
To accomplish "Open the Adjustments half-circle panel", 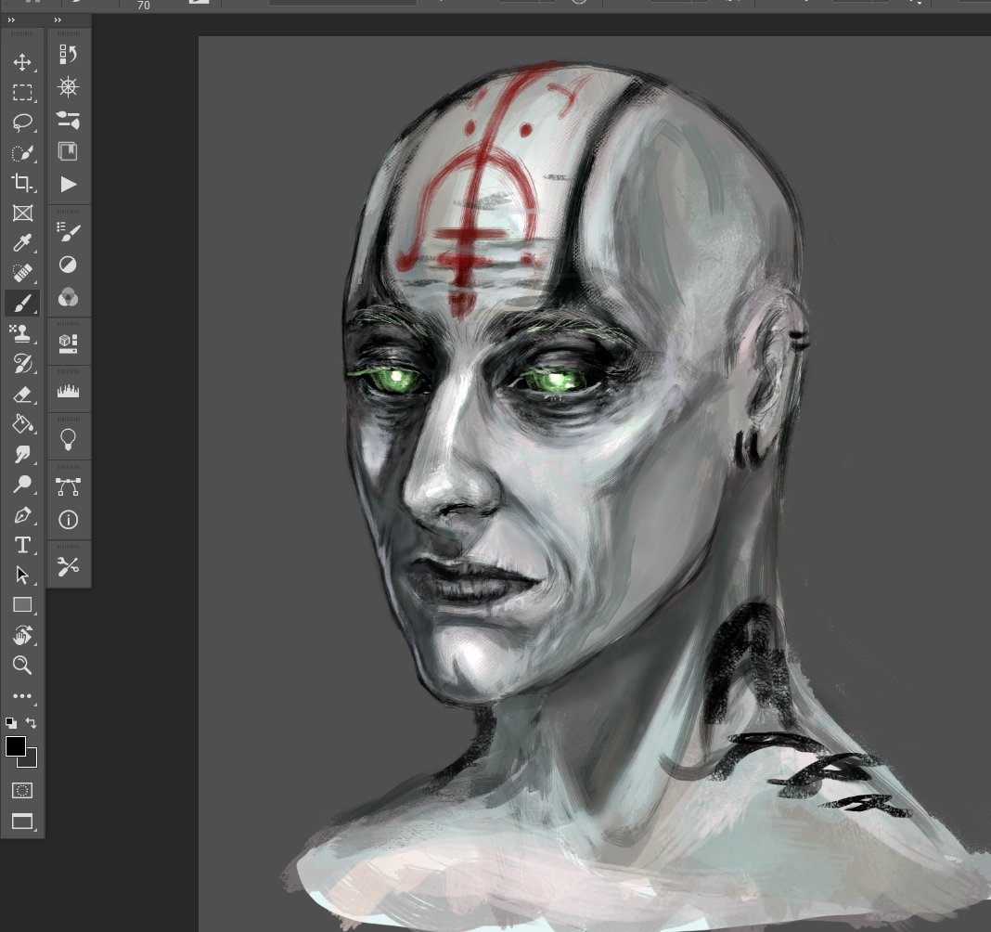I will (69, 265).
